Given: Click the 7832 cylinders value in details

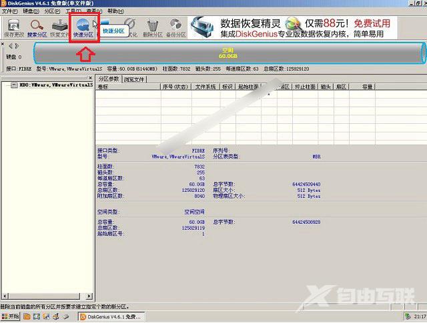Looking at the screenshot, I should [x=199, y=166].
